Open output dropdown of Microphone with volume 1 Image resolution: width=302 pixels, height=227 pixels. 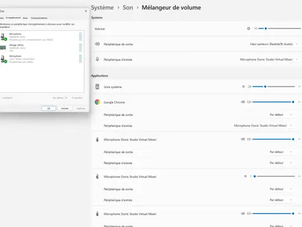coord(281,189)
